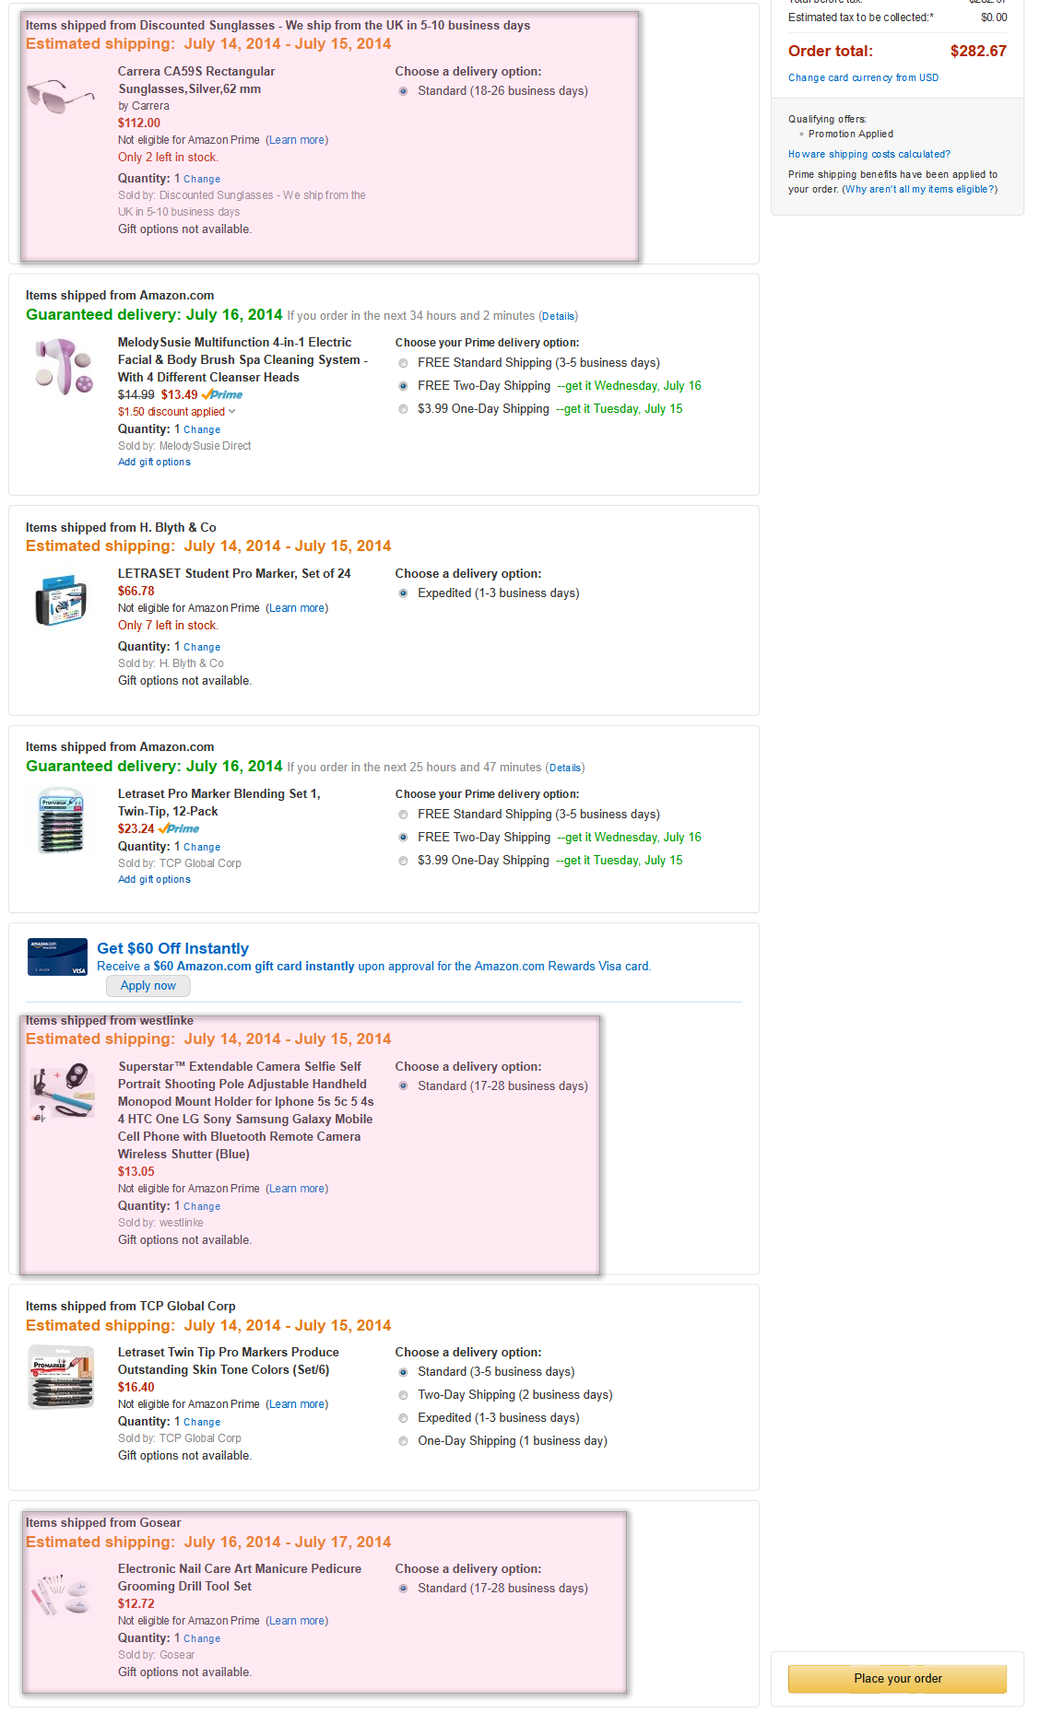
Task: Change quantity of Carrera sunglasses
Action: coord(202,180)
